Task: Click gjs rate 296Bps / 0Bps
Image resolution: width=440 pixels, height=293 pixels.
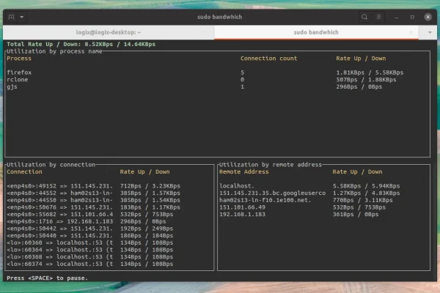Action: [x=359, y=87]
